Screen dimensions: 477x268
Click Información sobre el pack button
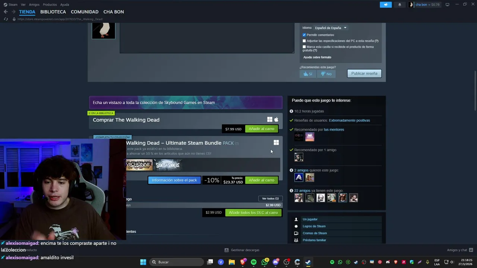pos(174,180)
